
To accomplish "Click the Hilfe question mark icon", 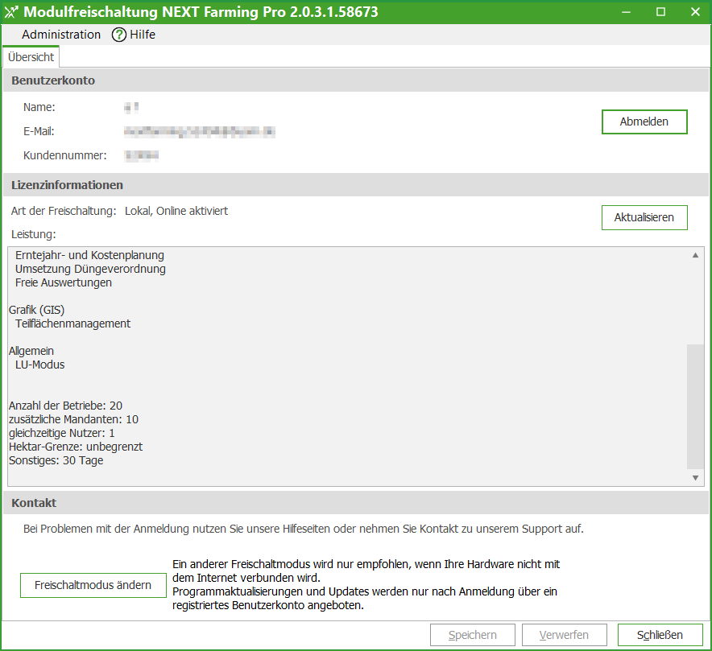I will (x=119, y=35).
